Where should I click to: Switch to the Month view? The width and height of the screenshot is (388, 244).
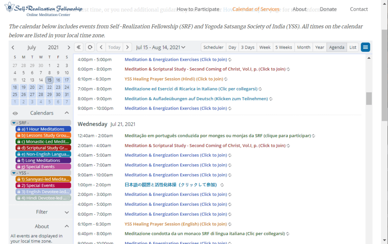point(303,47)
